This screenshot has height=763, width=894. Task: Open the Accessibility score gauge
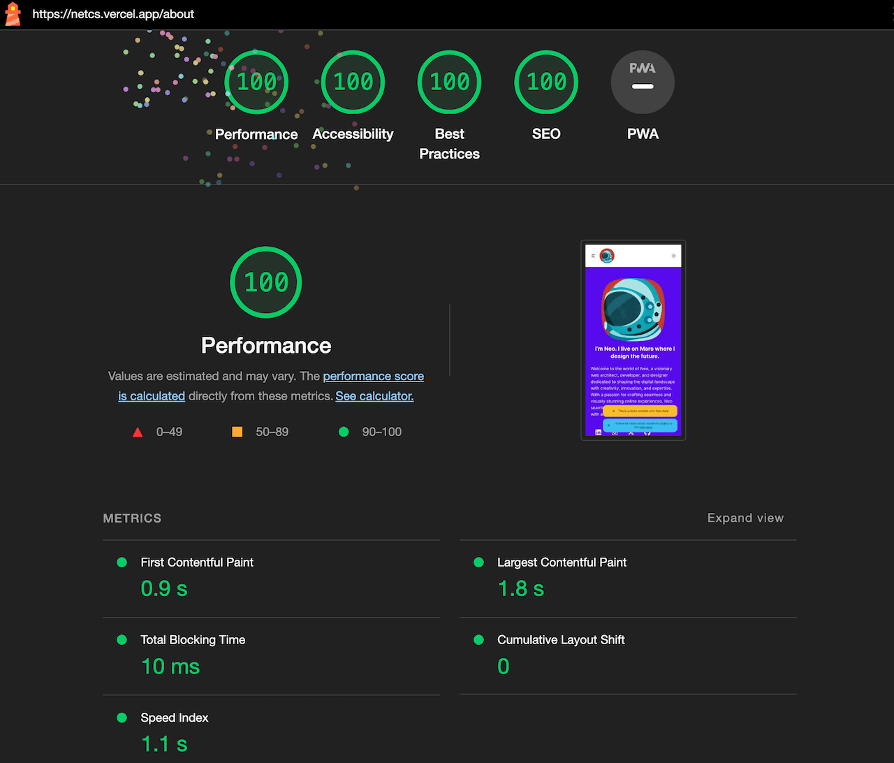353,82
